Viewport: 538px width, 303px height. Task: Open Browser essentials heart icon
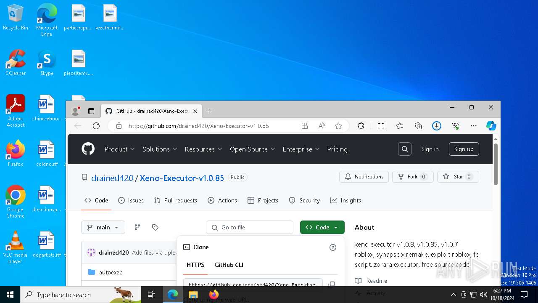(455, 126)
